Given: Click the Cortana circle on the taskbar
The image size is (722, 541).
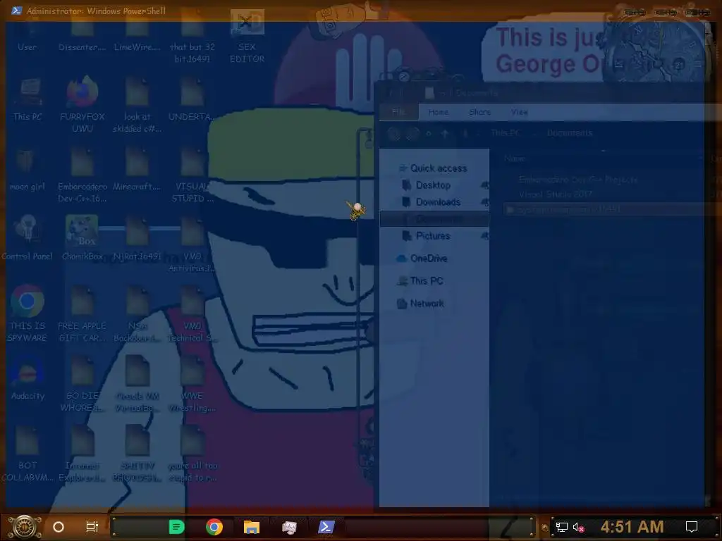Looking at the screenshot, I should tap(59, 527).
